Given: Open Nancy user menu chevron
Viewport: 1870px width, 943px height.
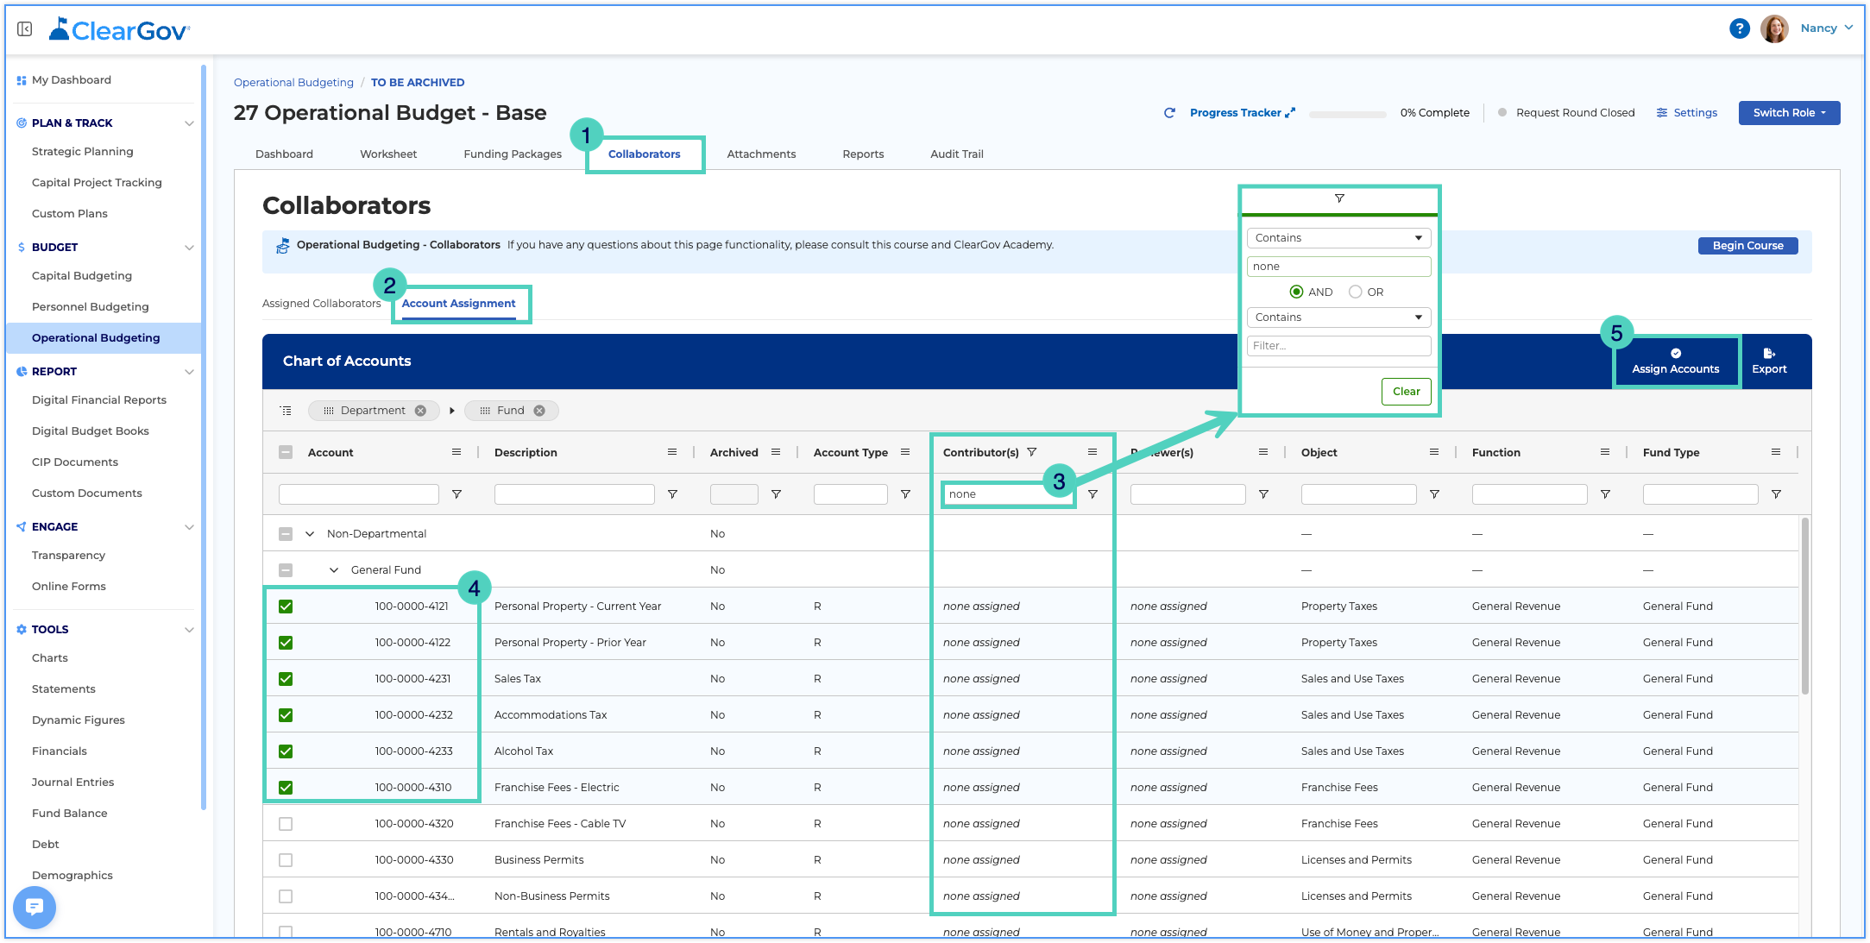Looking at the screenshot, I should tap(1848, 28).
